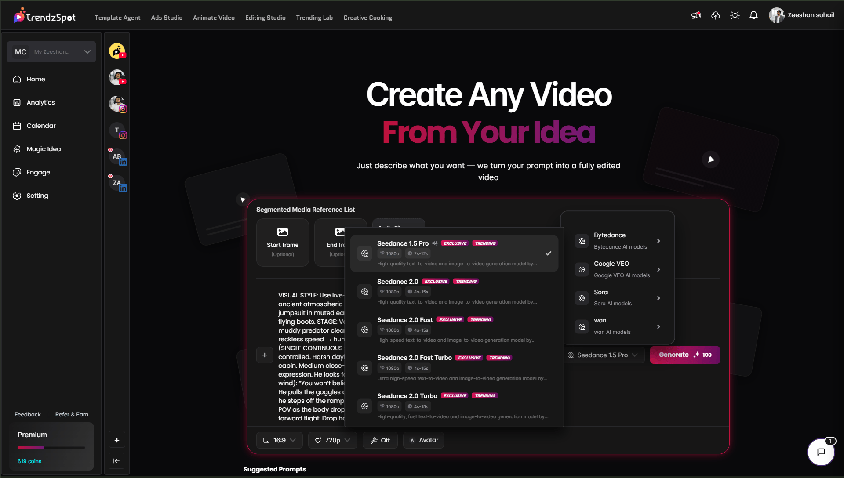Screen dimensions: 844x478
Task: Click the 619 coins balance
Action: [29, 461]
